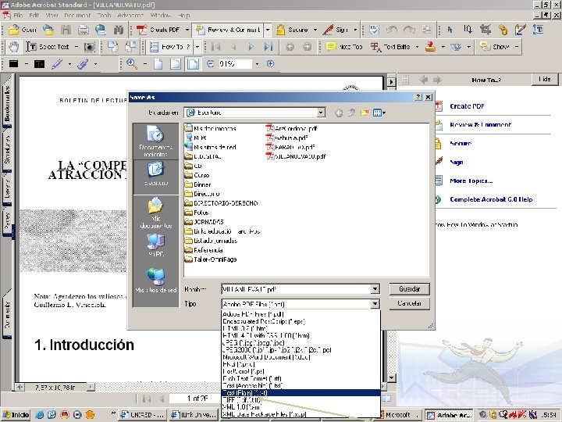This screenshot has height=422, width=562.
Task: Click the Zoom In magnifier tool
Action: click(x=133, y=64)
